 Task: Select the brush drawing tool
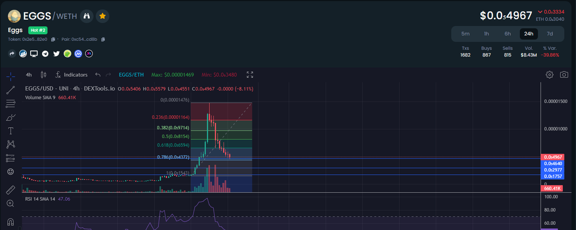[x=11, y=117]
